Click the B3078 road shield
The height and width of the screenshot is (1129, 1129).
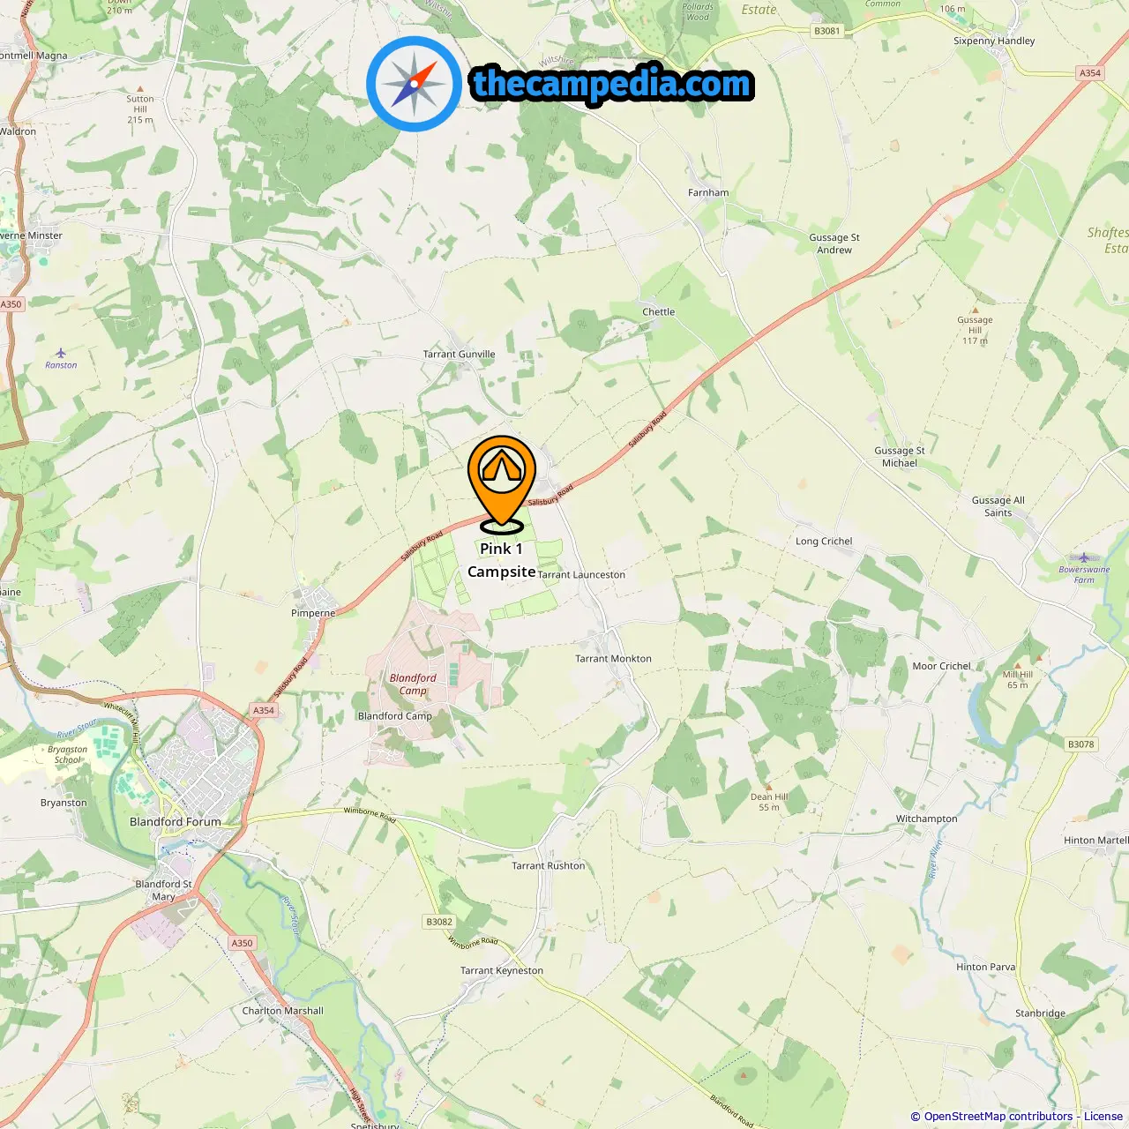pyautogui.click(x=1081, y=744)
